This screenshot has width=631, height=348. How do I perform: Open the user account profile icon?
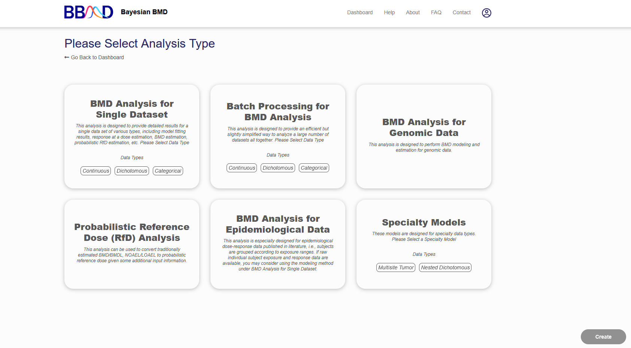coord(486,13)
